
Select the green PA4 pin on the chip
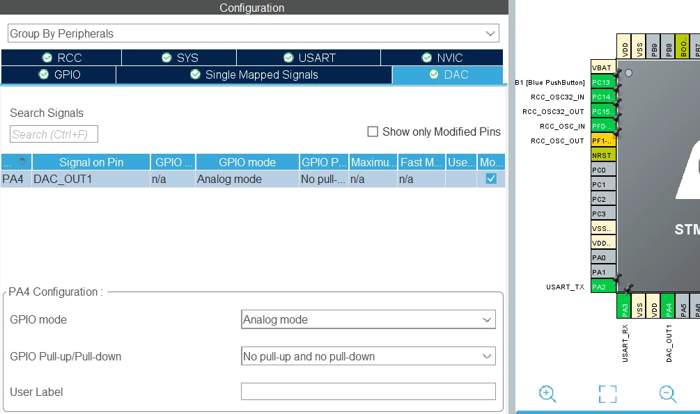668,306
